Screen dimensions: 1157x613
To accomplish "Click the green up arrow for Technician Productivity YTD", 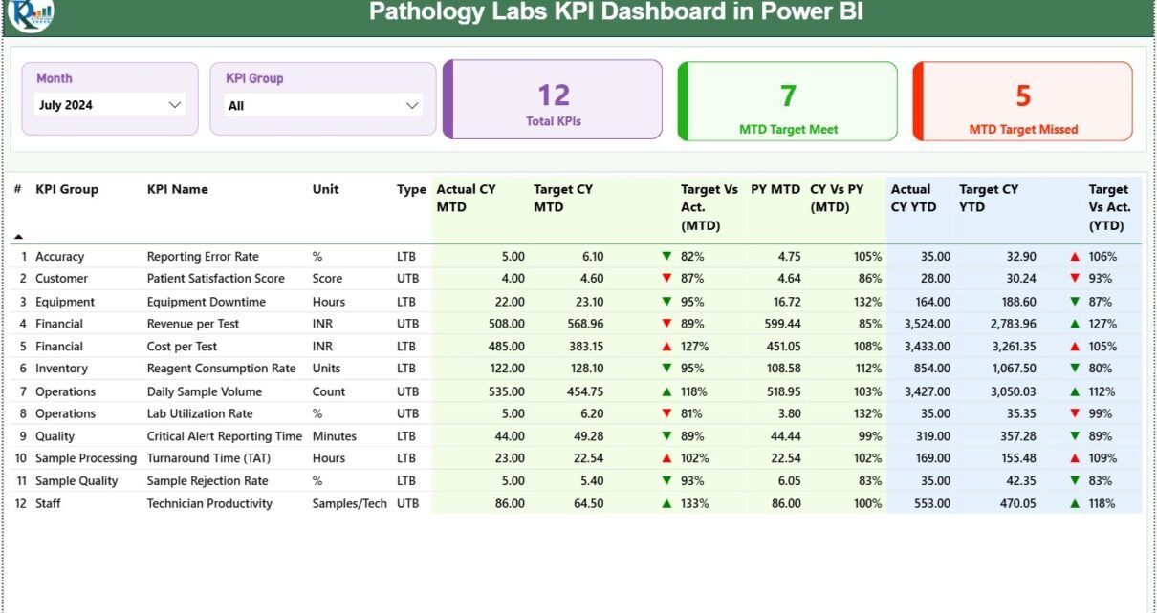I will point(1075,503).
